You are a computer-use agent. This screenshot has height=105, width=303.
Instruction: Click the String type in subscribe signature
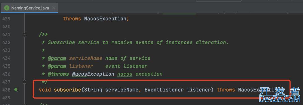click(x=93, y=90)
